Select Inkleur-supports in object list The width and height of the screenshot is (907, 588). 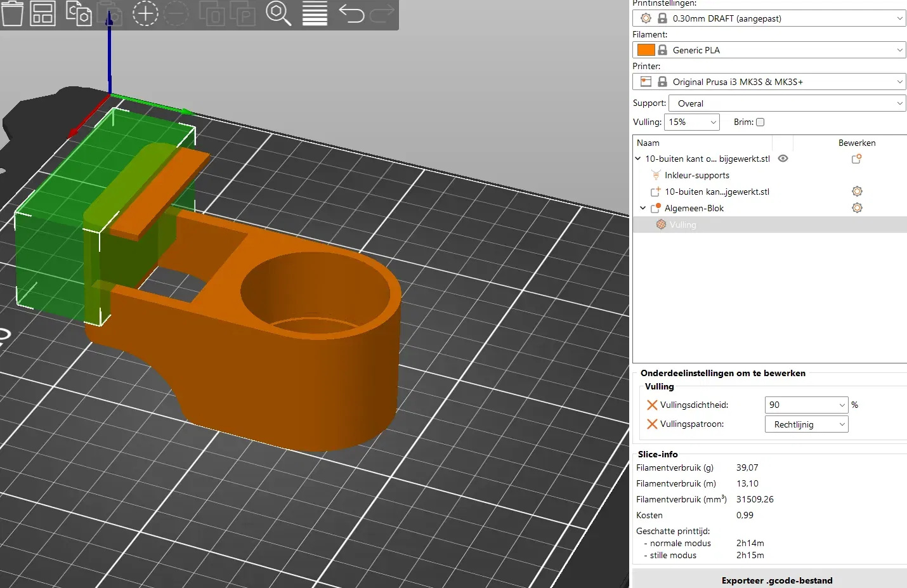(x=696, y=175)
